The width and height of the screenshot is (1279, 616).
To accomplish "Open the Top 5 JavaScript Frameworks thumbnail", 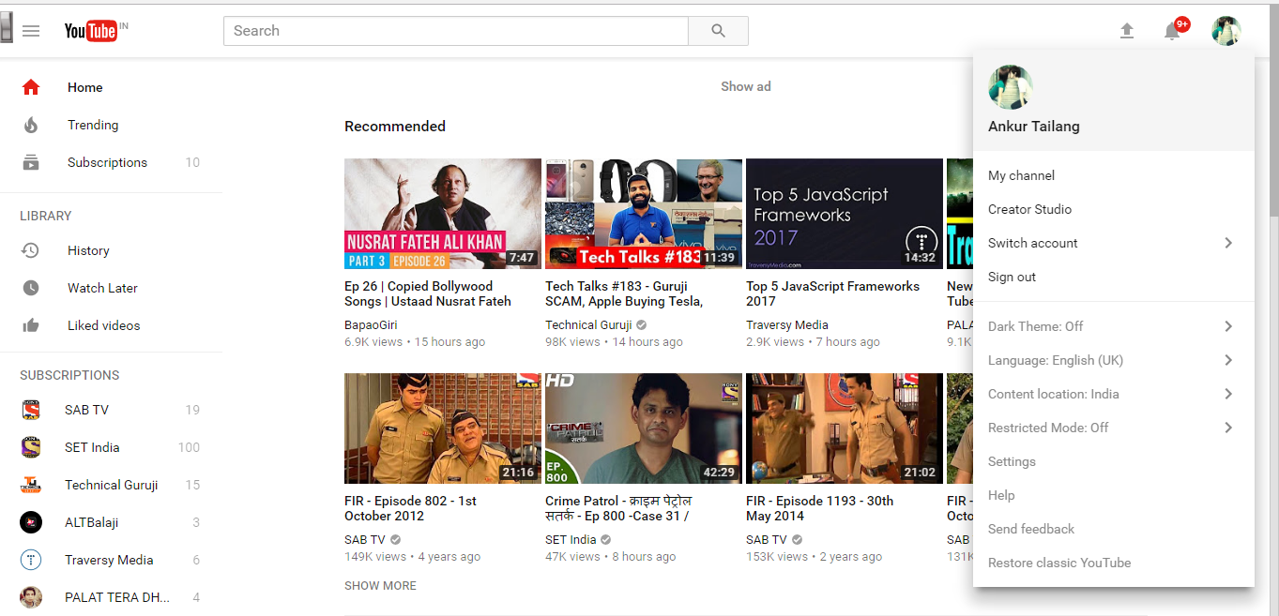I will coord(845,214).
